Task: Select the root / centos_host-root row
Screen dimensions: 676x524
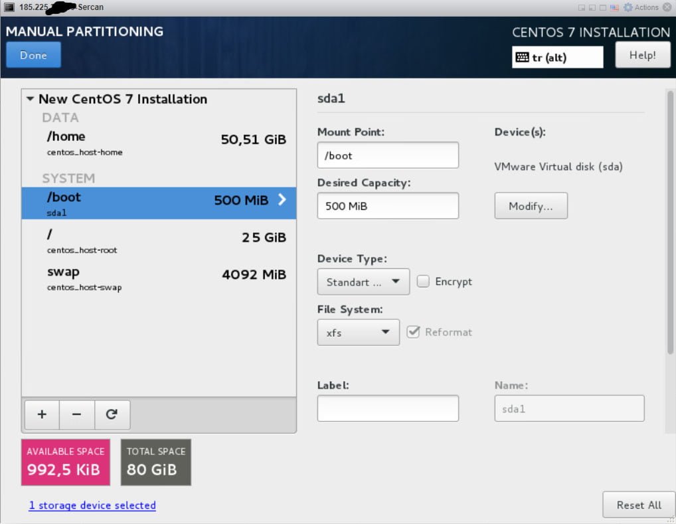Action: (159, 240)
